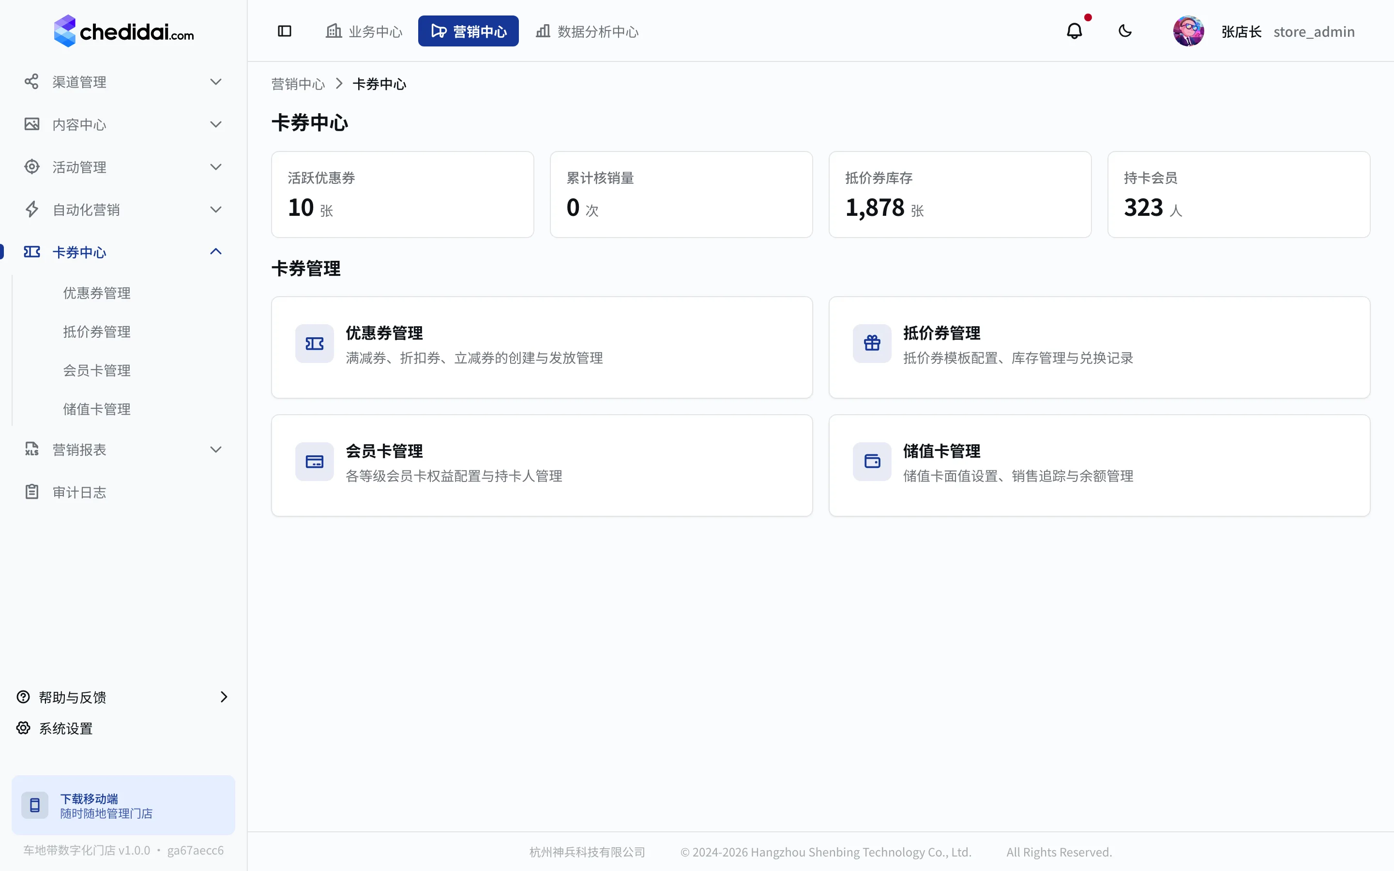Open the 优惠券管理 card title

point(384,333)
